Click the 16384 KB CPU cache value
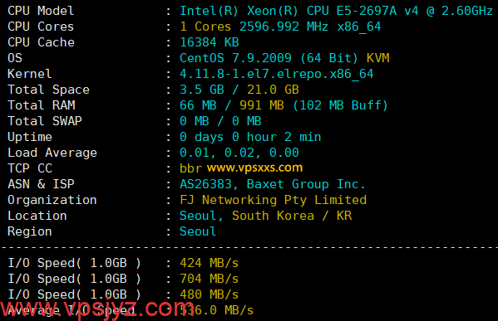The height and width of the screenshot is (321, 498). [x=210, y=42]
